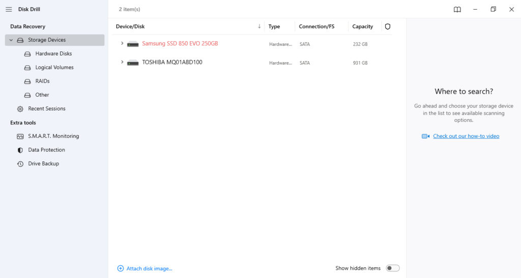Open RAIDs in the sidebar
The width and height of the screenshot is (521, 278).
(43, 81)
